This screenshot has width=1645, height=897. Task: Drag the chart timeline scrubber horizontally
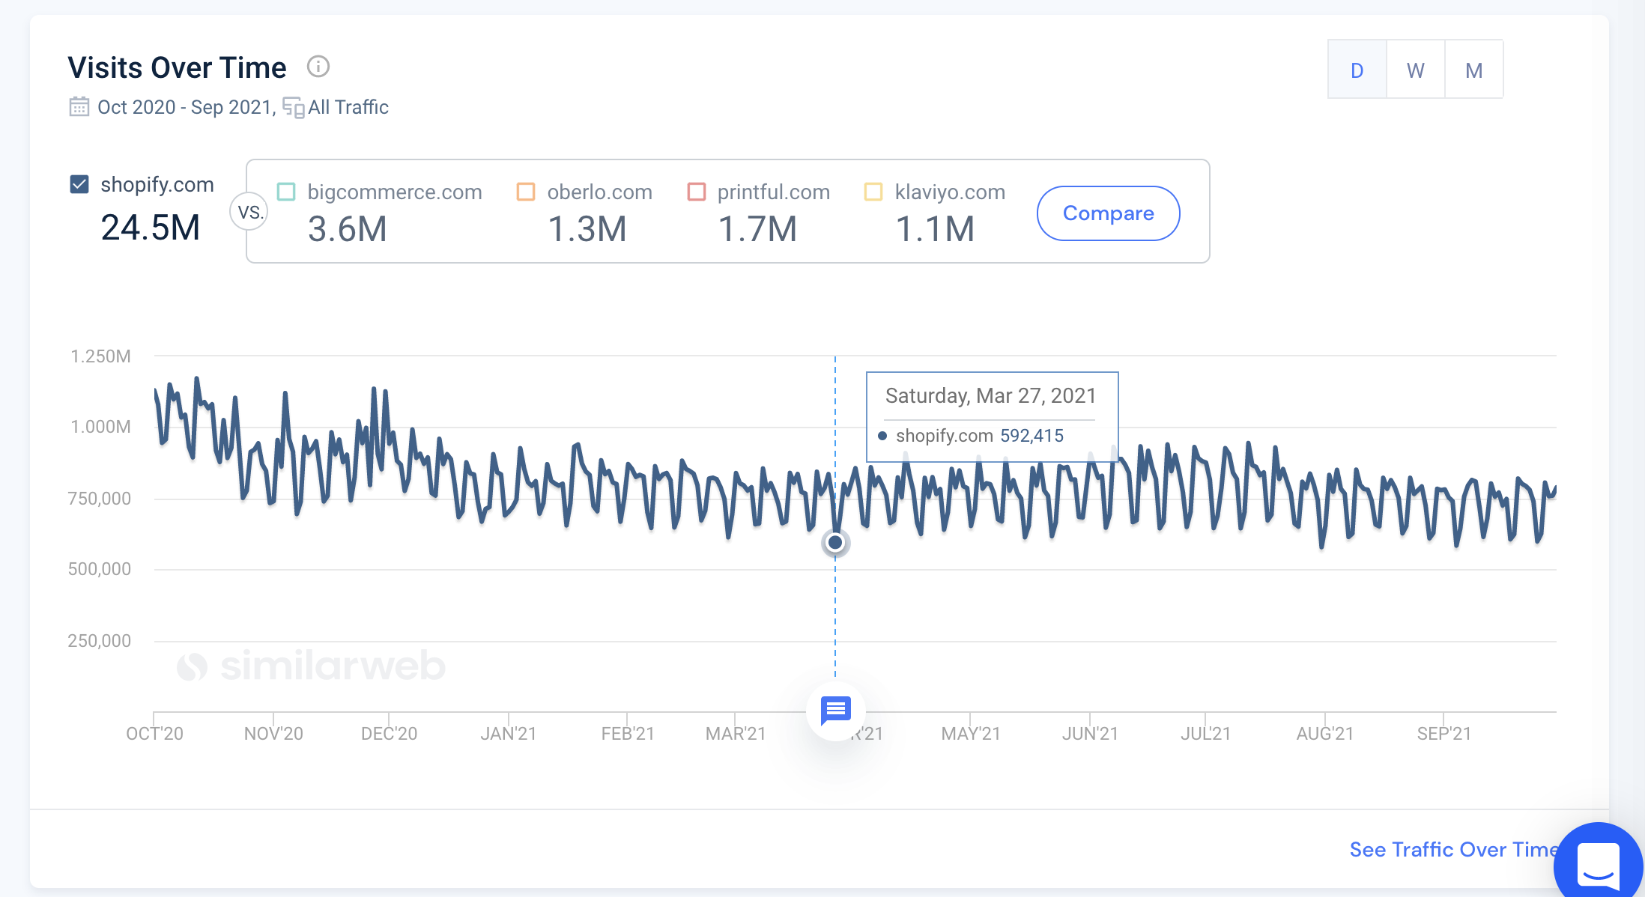[x=835, y=541]
